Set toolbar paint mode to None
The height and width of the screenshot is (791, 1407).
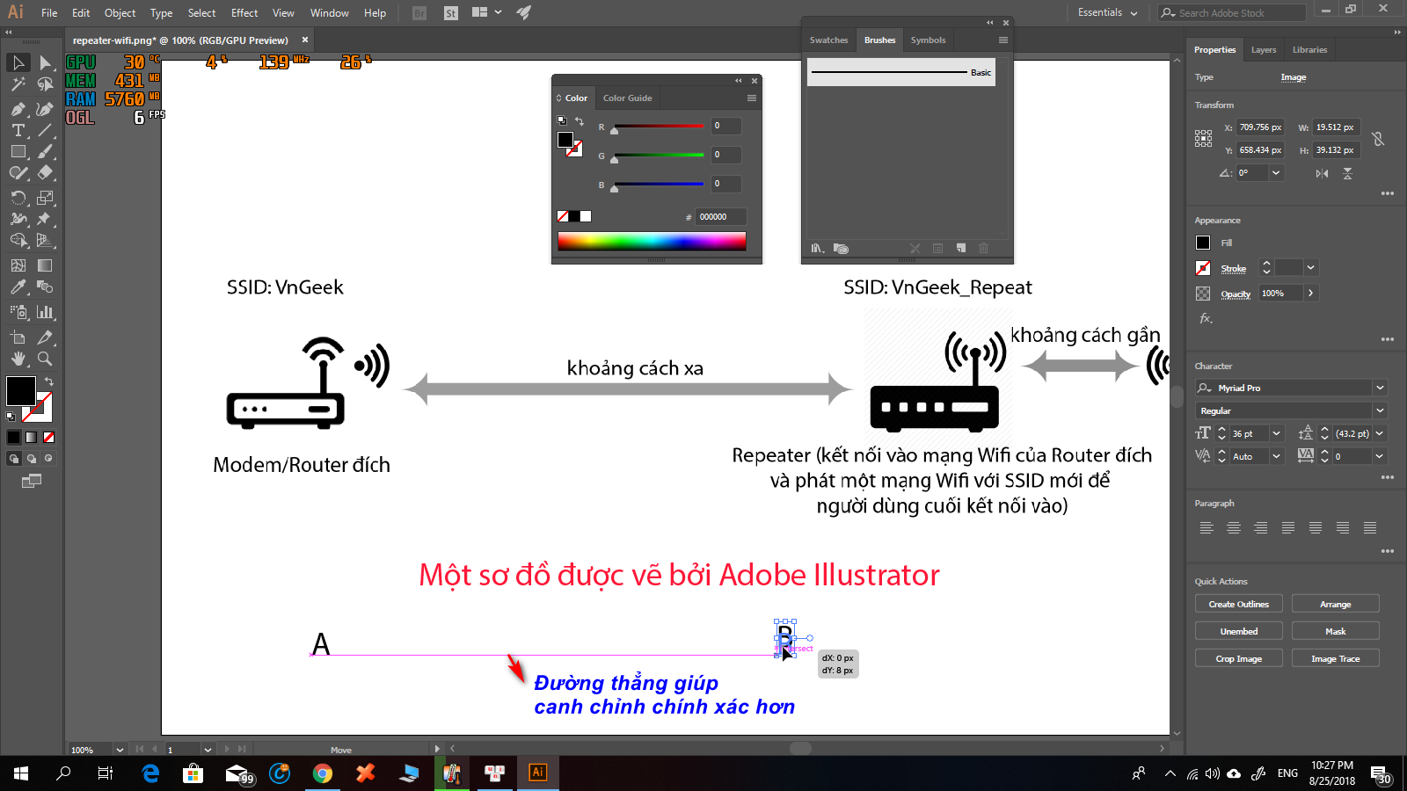(x=49, y=437)
